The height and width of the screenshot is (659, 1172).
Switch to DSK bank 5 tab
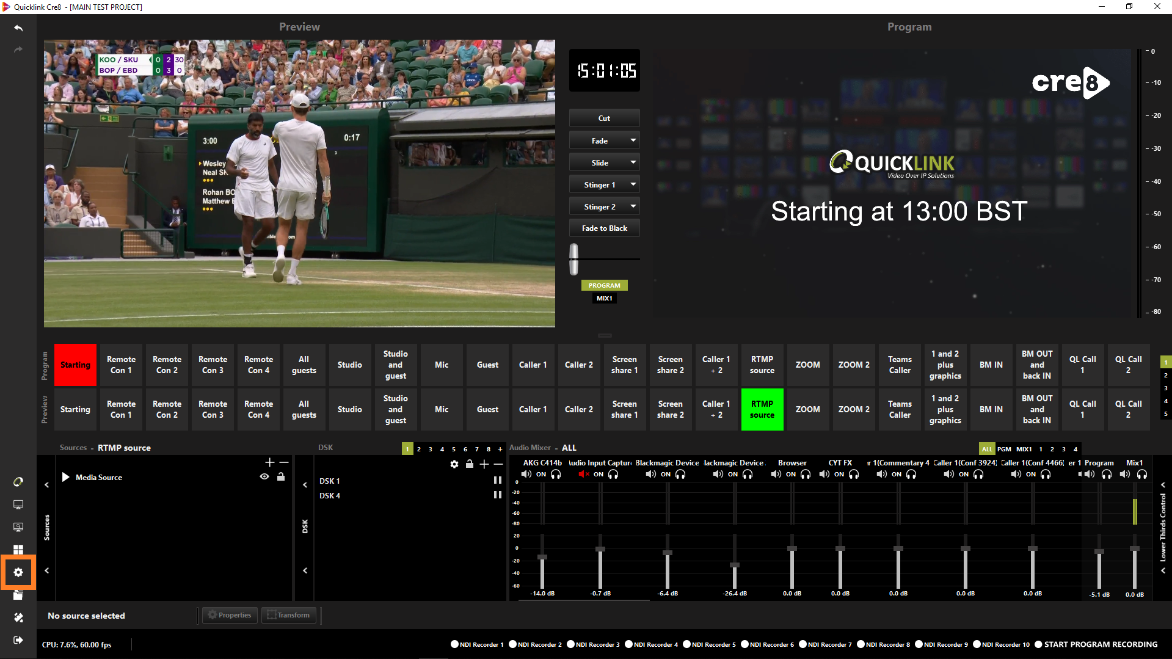pos(454,449)
